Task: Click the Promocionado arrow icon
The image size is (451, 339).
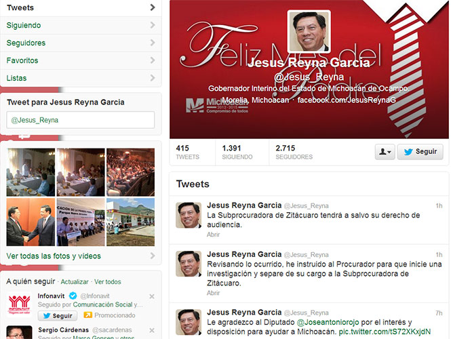Action: click(x=87, y=315)
